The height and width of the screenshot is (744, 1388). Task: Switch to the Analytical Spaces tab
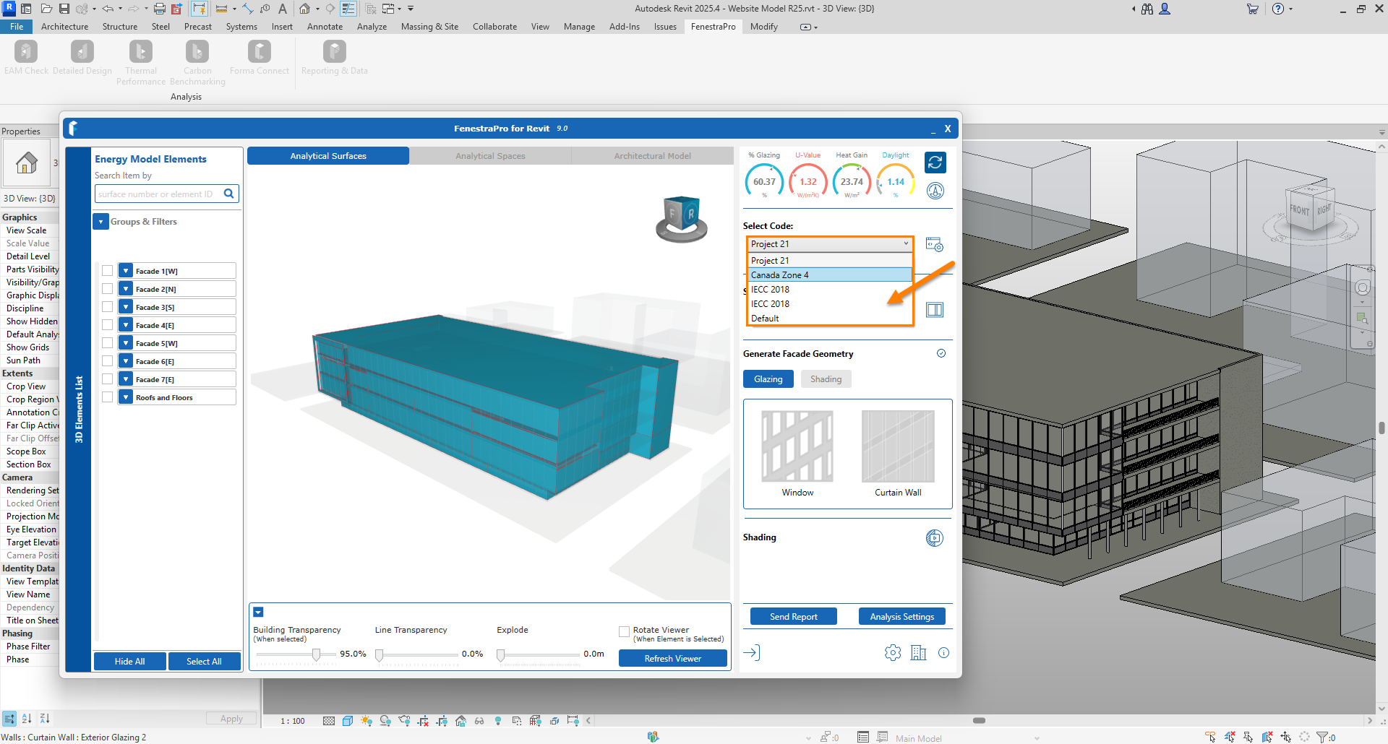coord(490,156)
